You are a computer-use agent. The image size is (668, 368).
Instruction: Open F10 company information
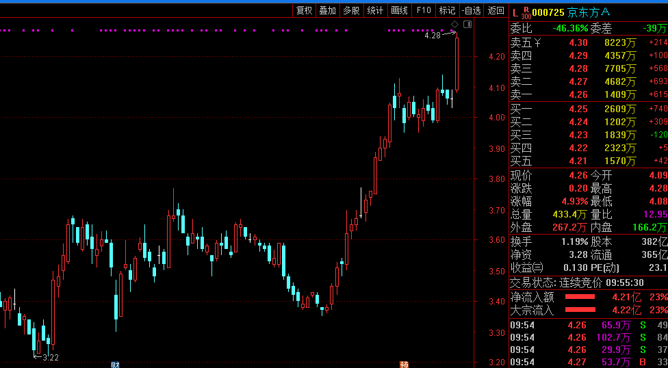point(424,10)
